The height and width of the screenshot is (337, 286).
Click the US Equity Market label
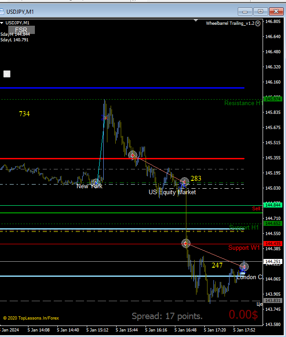172,192
